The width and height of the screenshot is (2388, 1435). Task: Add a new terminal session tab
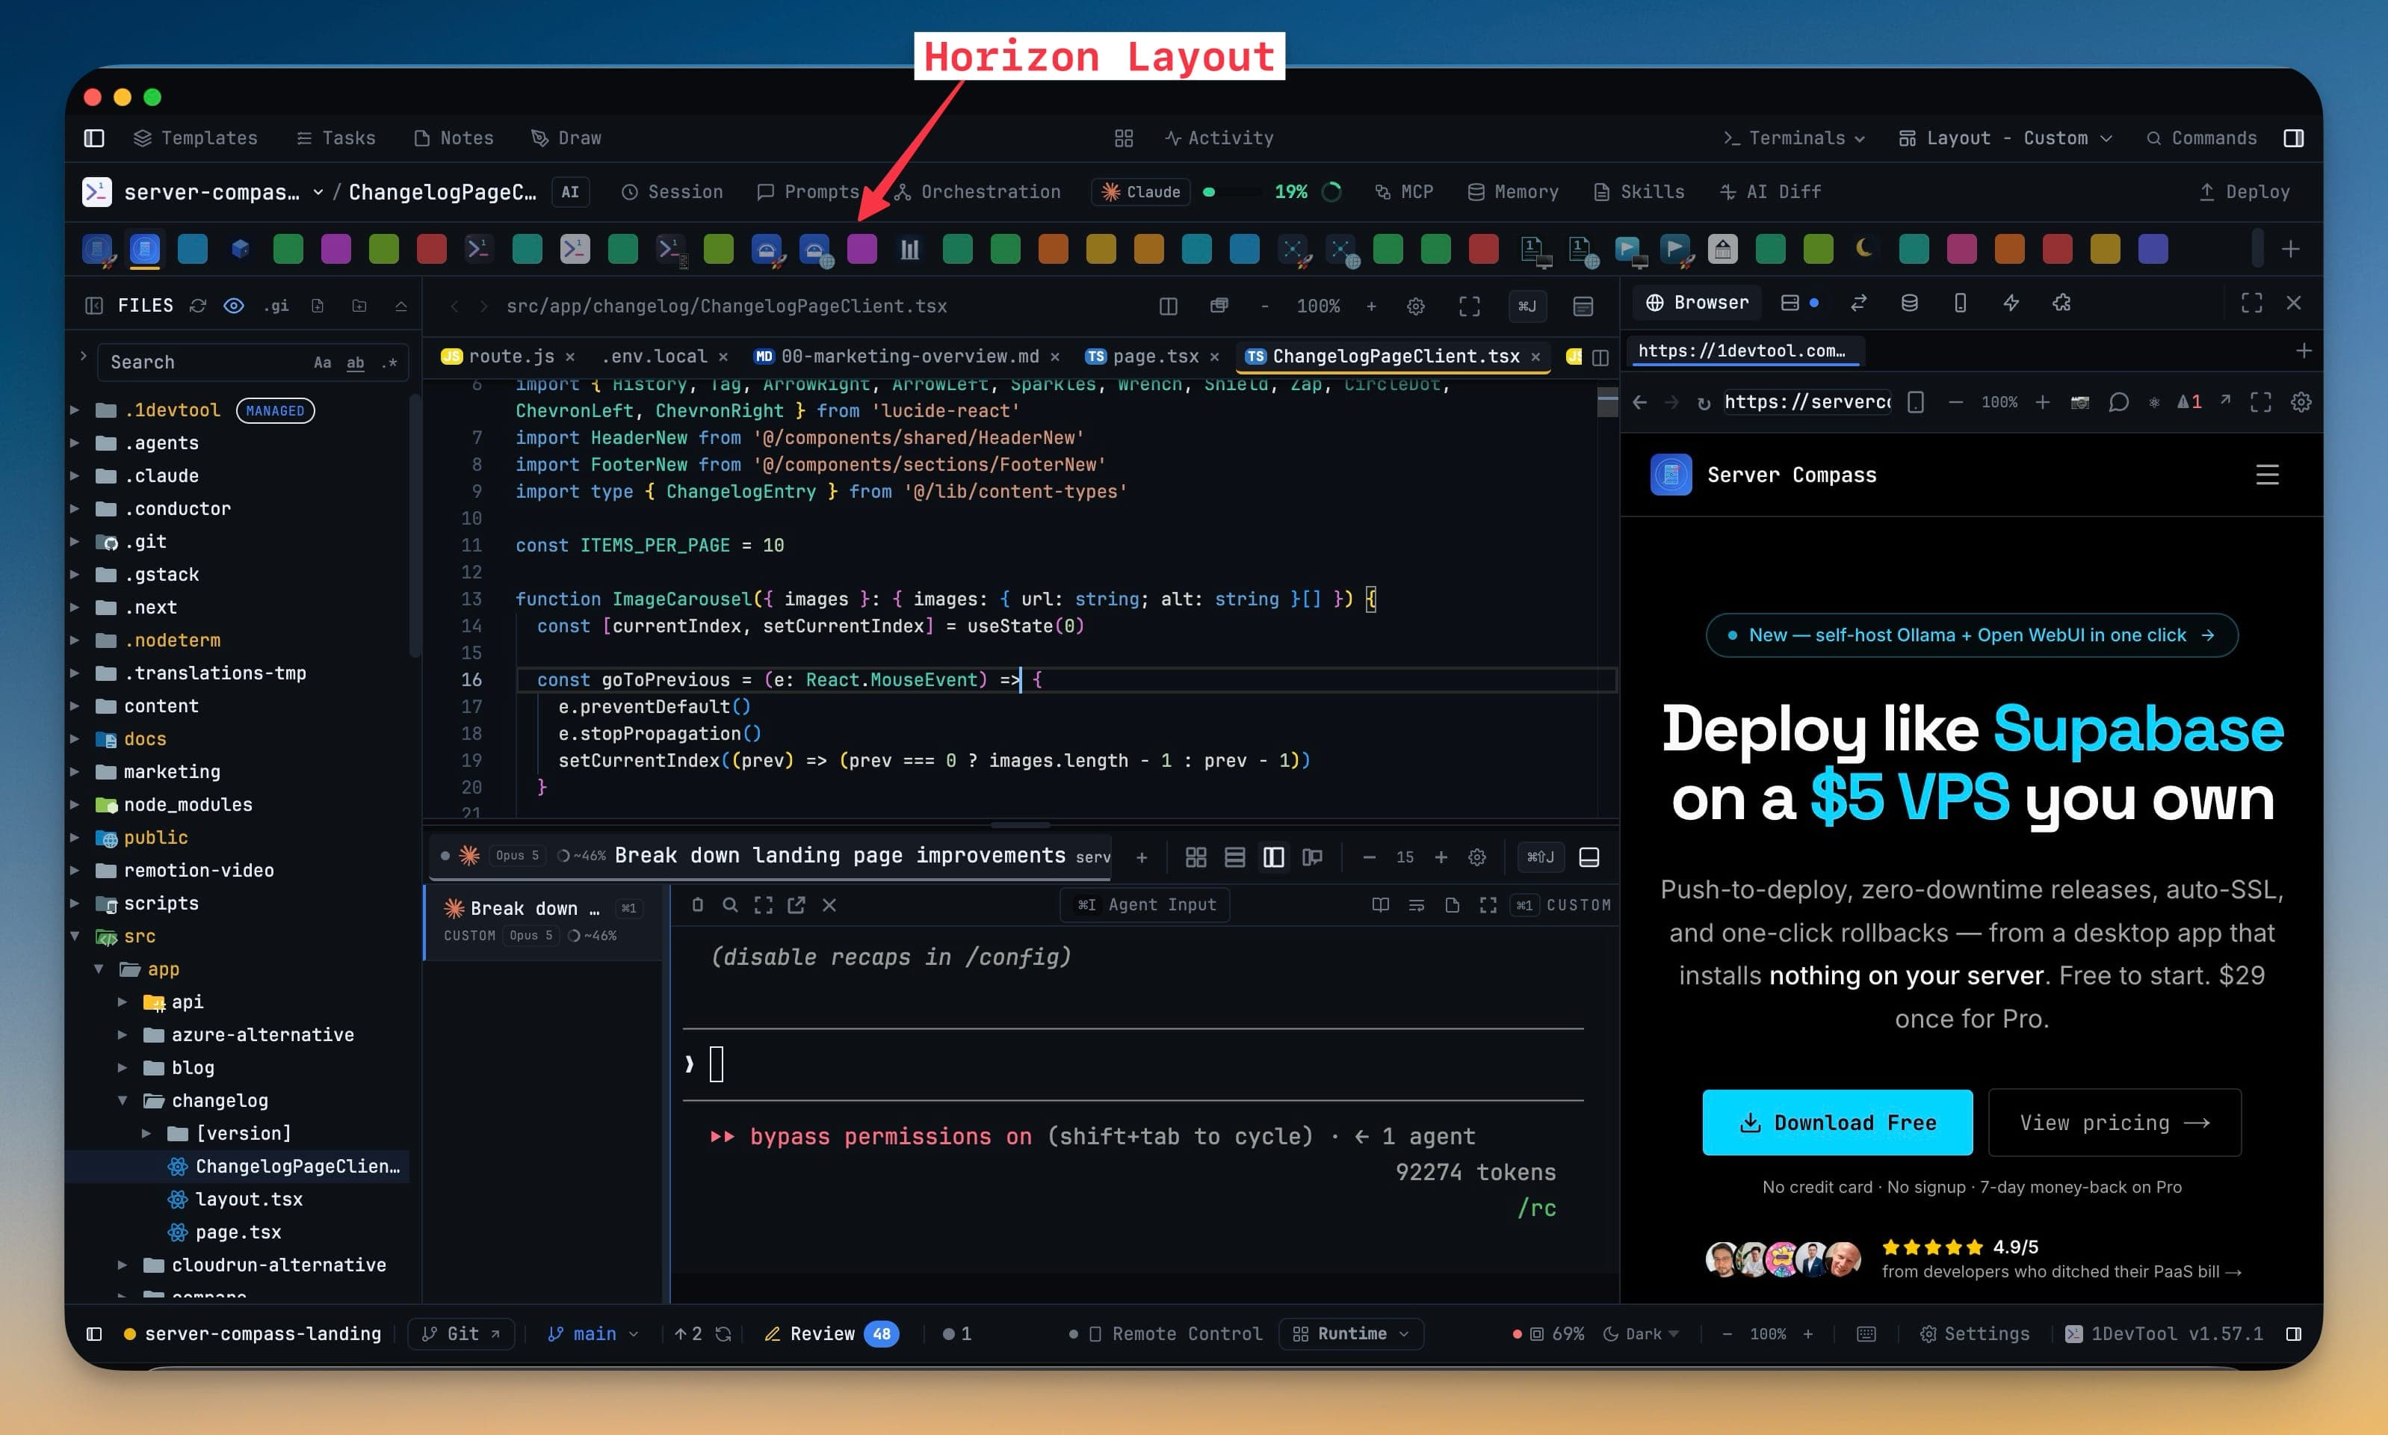click(x=1142, y=857)
